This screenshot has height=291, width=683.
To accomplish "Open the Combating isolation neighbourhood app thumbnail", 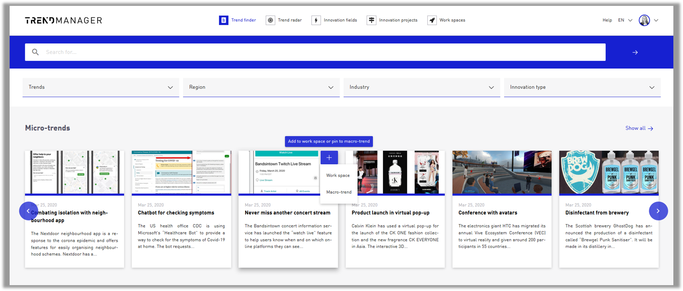I will pos(75,173).
